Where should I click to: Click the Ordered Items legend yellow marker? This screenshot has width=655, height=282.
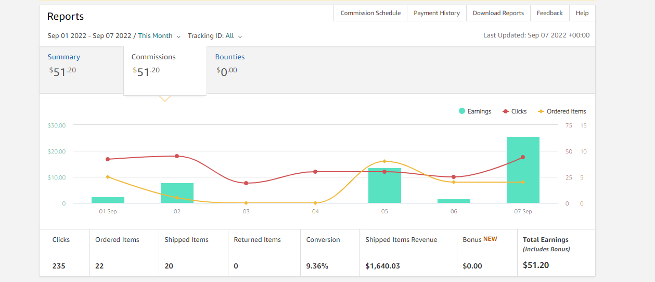[541, 111]
